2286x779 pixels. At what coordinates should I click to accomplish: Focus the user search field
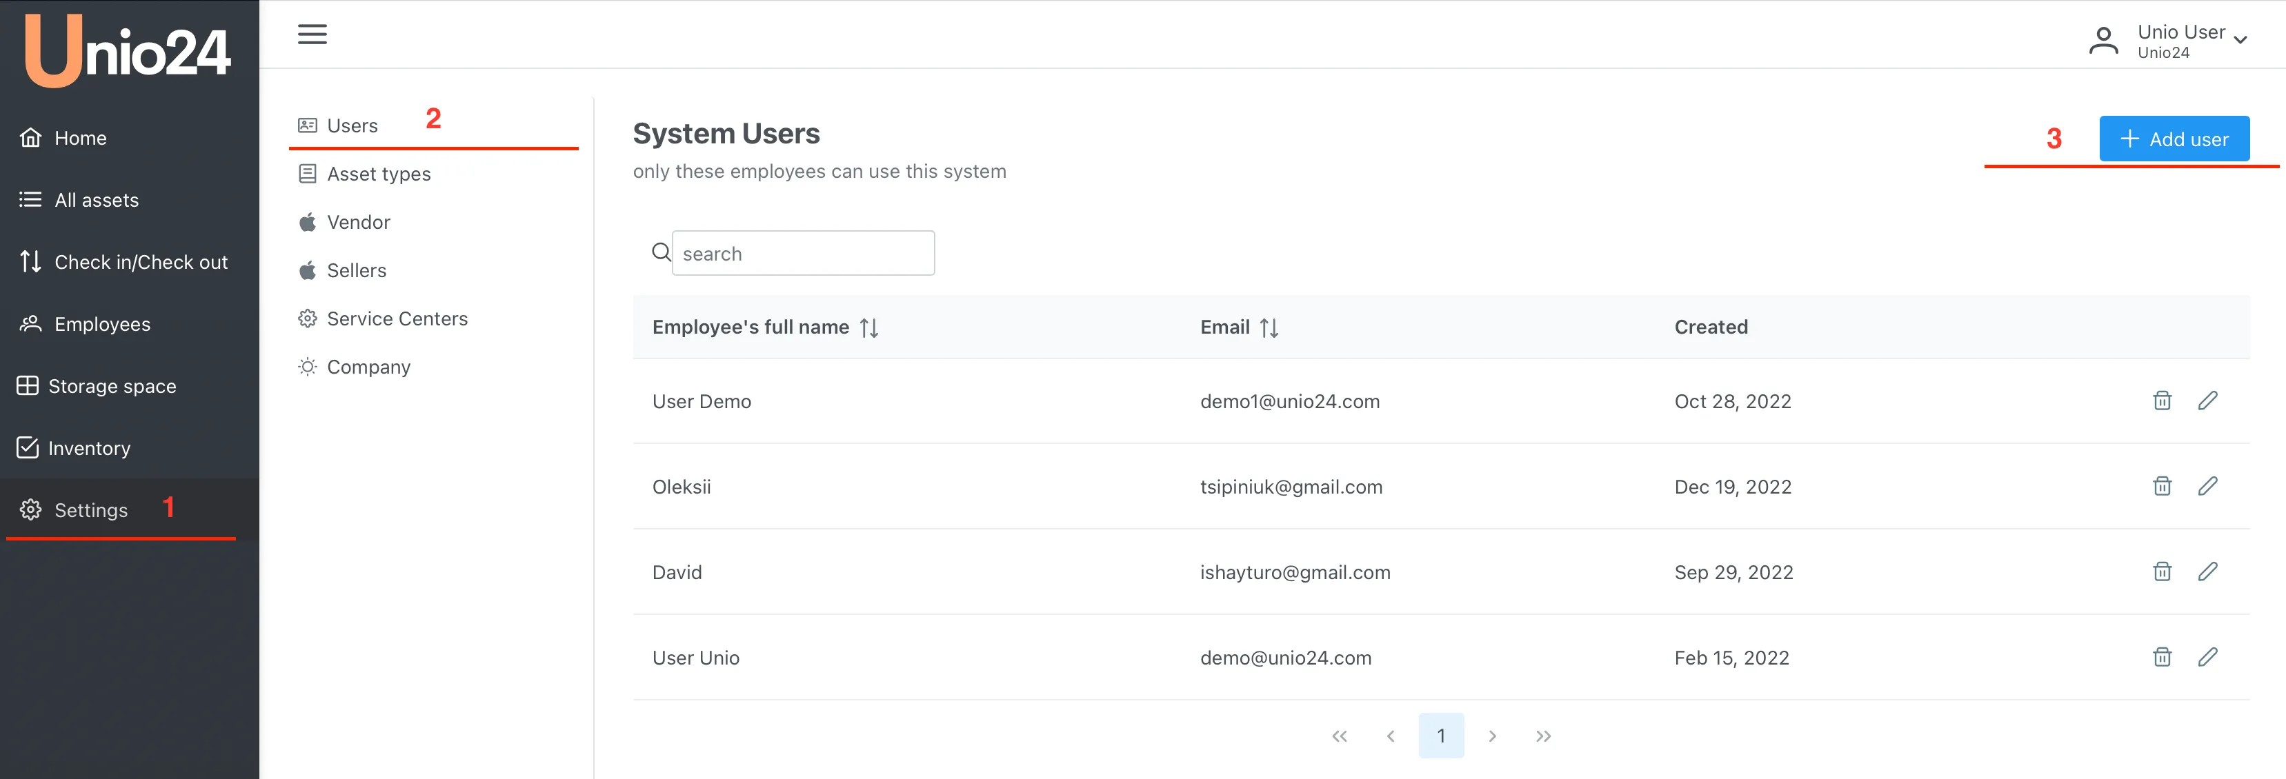tap(802, 254)
